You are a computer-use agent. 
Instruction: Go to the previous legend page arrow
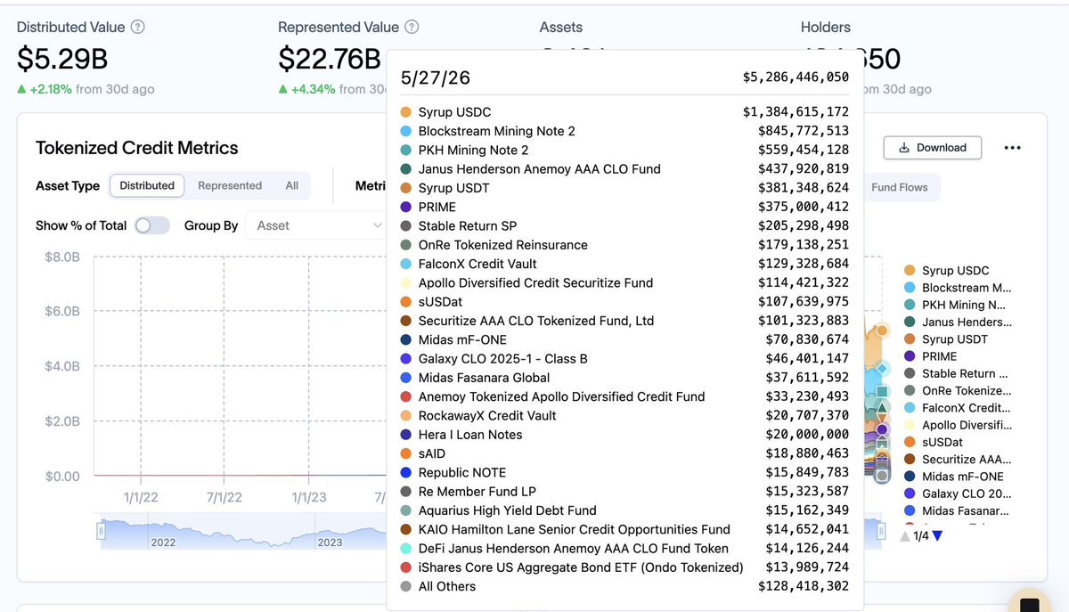[x=905, y=535]
